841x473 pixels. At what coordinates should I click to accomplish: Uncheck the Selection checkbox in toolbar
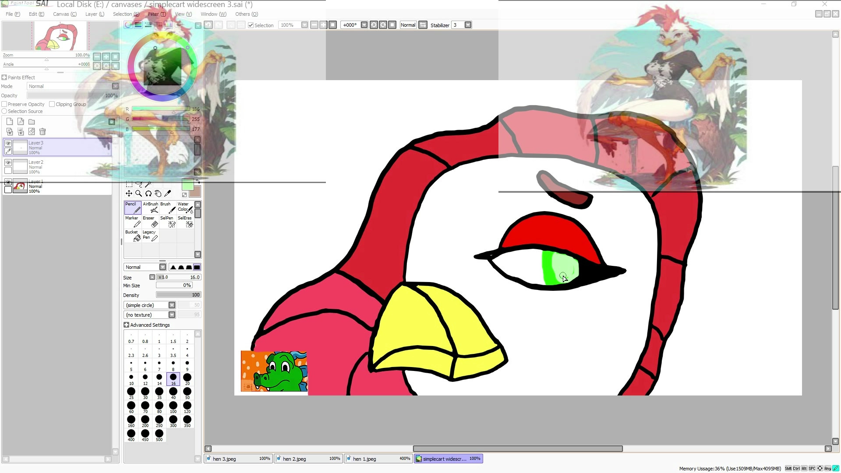point(251,25)
